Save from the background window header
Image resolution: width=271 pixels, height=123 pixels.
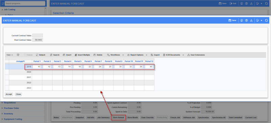click(x=223, y=3)
